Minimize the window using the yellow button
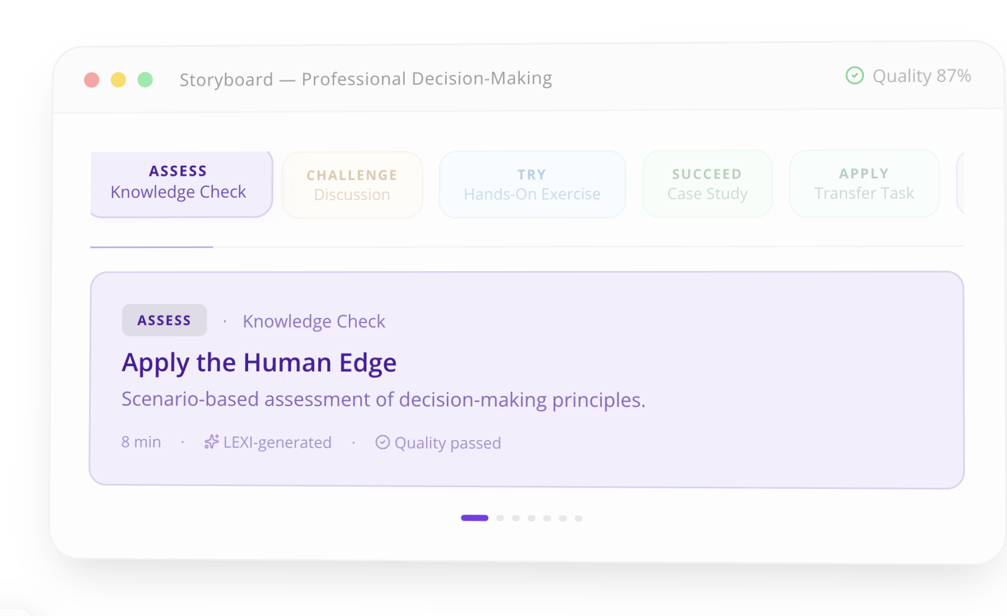Screen dimensions: 1007x616 pyautogui.click(x=118, y=80)
